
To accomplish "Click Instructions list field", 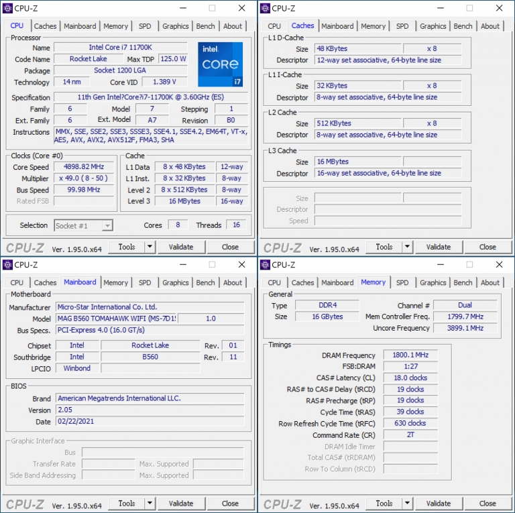I will [x=151, y=135].
